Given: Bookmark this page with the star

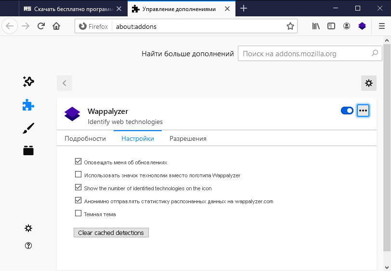Looking at the screenshot, I should 290,26.
